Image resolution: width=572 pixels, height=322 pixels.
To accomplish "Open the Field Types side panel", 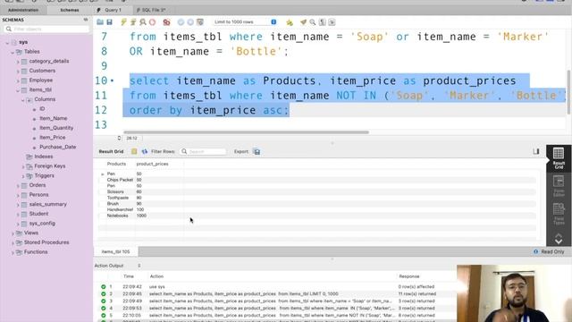I will coord(559,214).
